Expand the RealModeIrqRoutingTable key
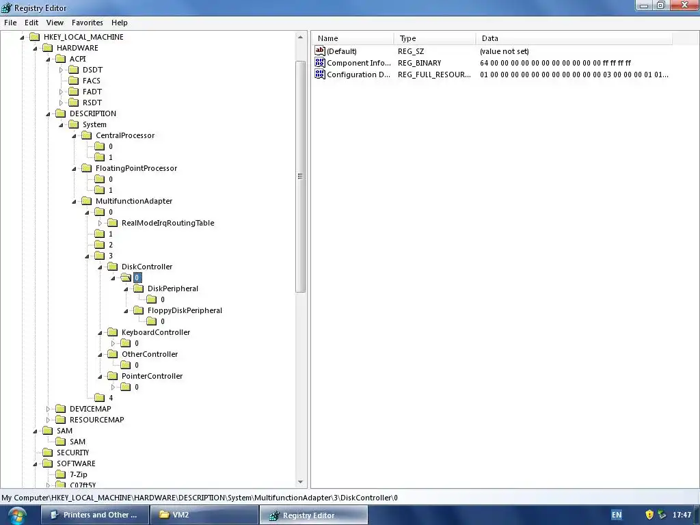The width and height of the screenshot is (700, 525). (100, 224)
